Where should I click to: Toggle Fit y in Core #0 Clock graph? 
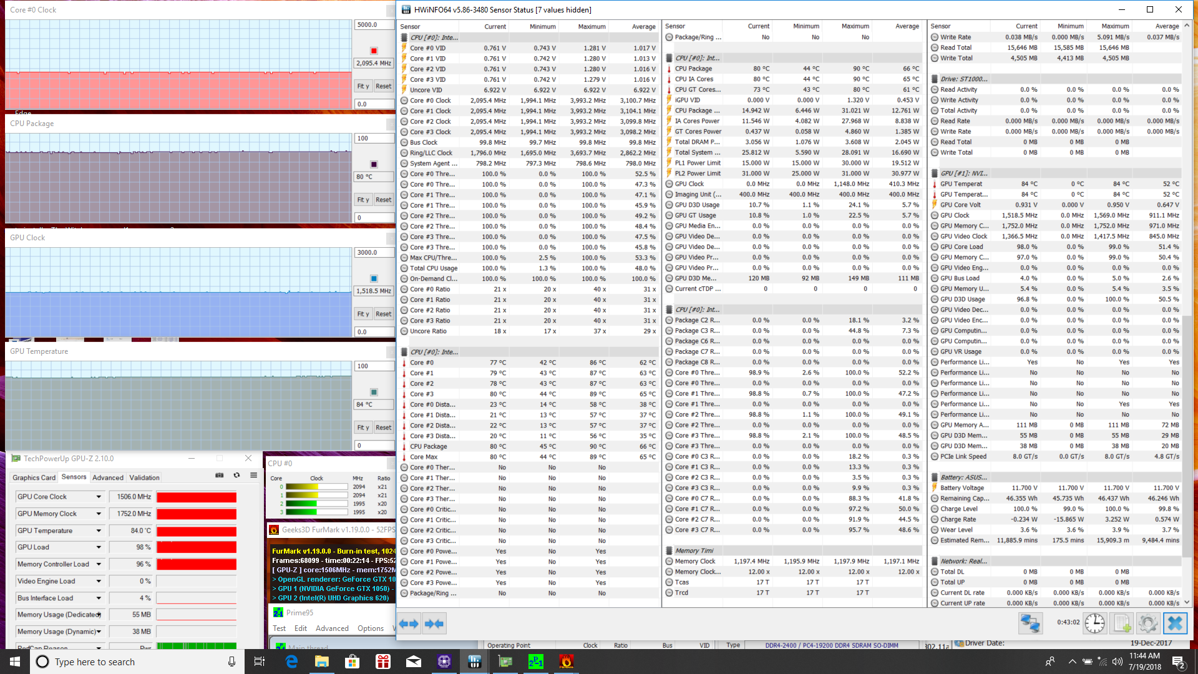[363, 86]
